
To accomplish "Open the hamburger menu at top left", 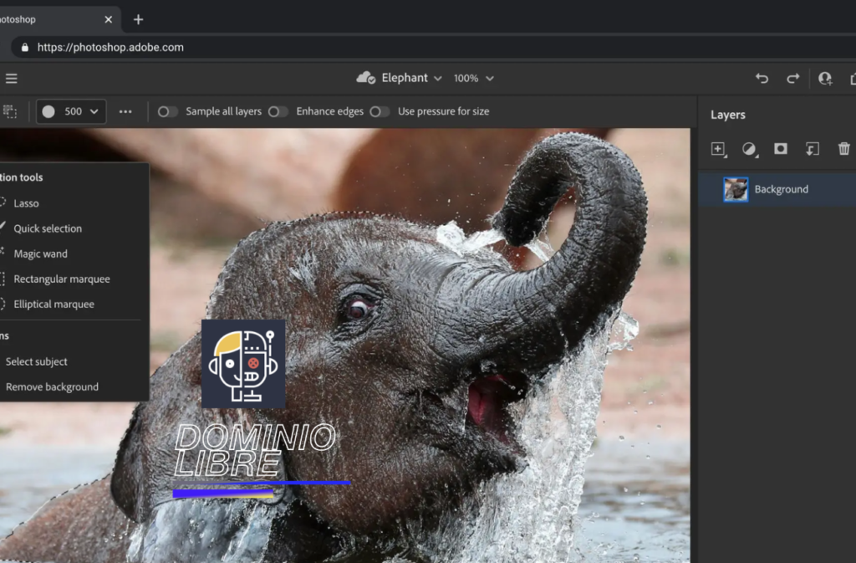I will [11, 78].
